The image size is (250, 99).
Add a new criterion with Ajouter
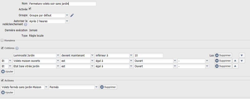(x=7, y=71)
